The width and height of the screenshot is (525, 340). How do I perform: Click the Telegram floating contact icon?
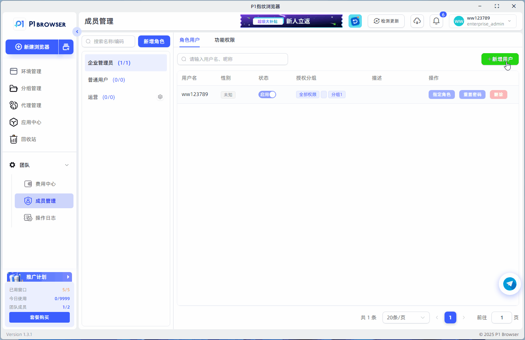[509, 284]
